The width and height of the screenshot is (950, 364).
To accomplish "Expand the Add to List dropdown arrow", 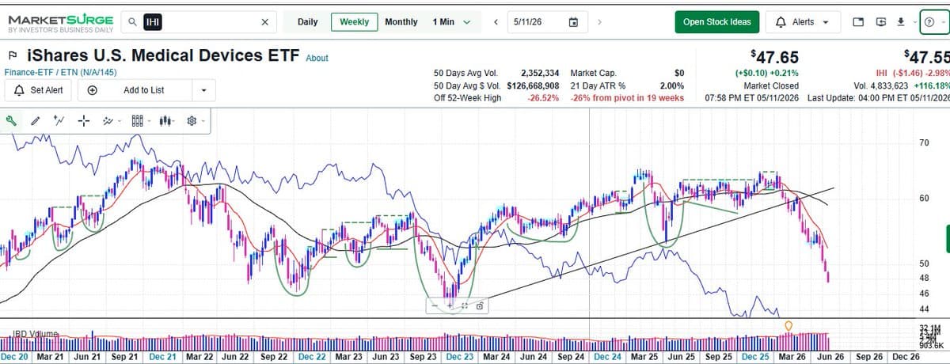I will (203, 90).
